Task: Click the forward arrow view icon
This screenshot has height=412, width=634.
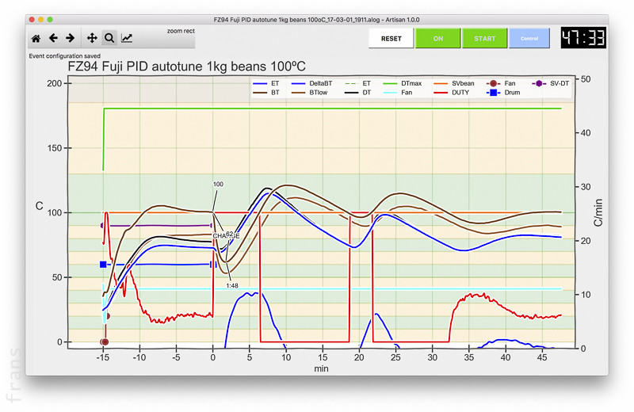Action: coord(71,37)
